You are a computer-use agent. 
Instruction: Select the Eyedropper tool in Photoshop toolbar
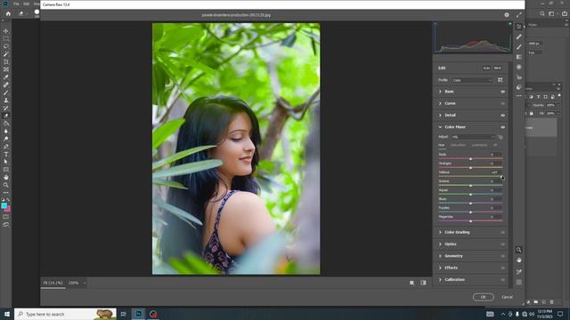coord(6,77)
